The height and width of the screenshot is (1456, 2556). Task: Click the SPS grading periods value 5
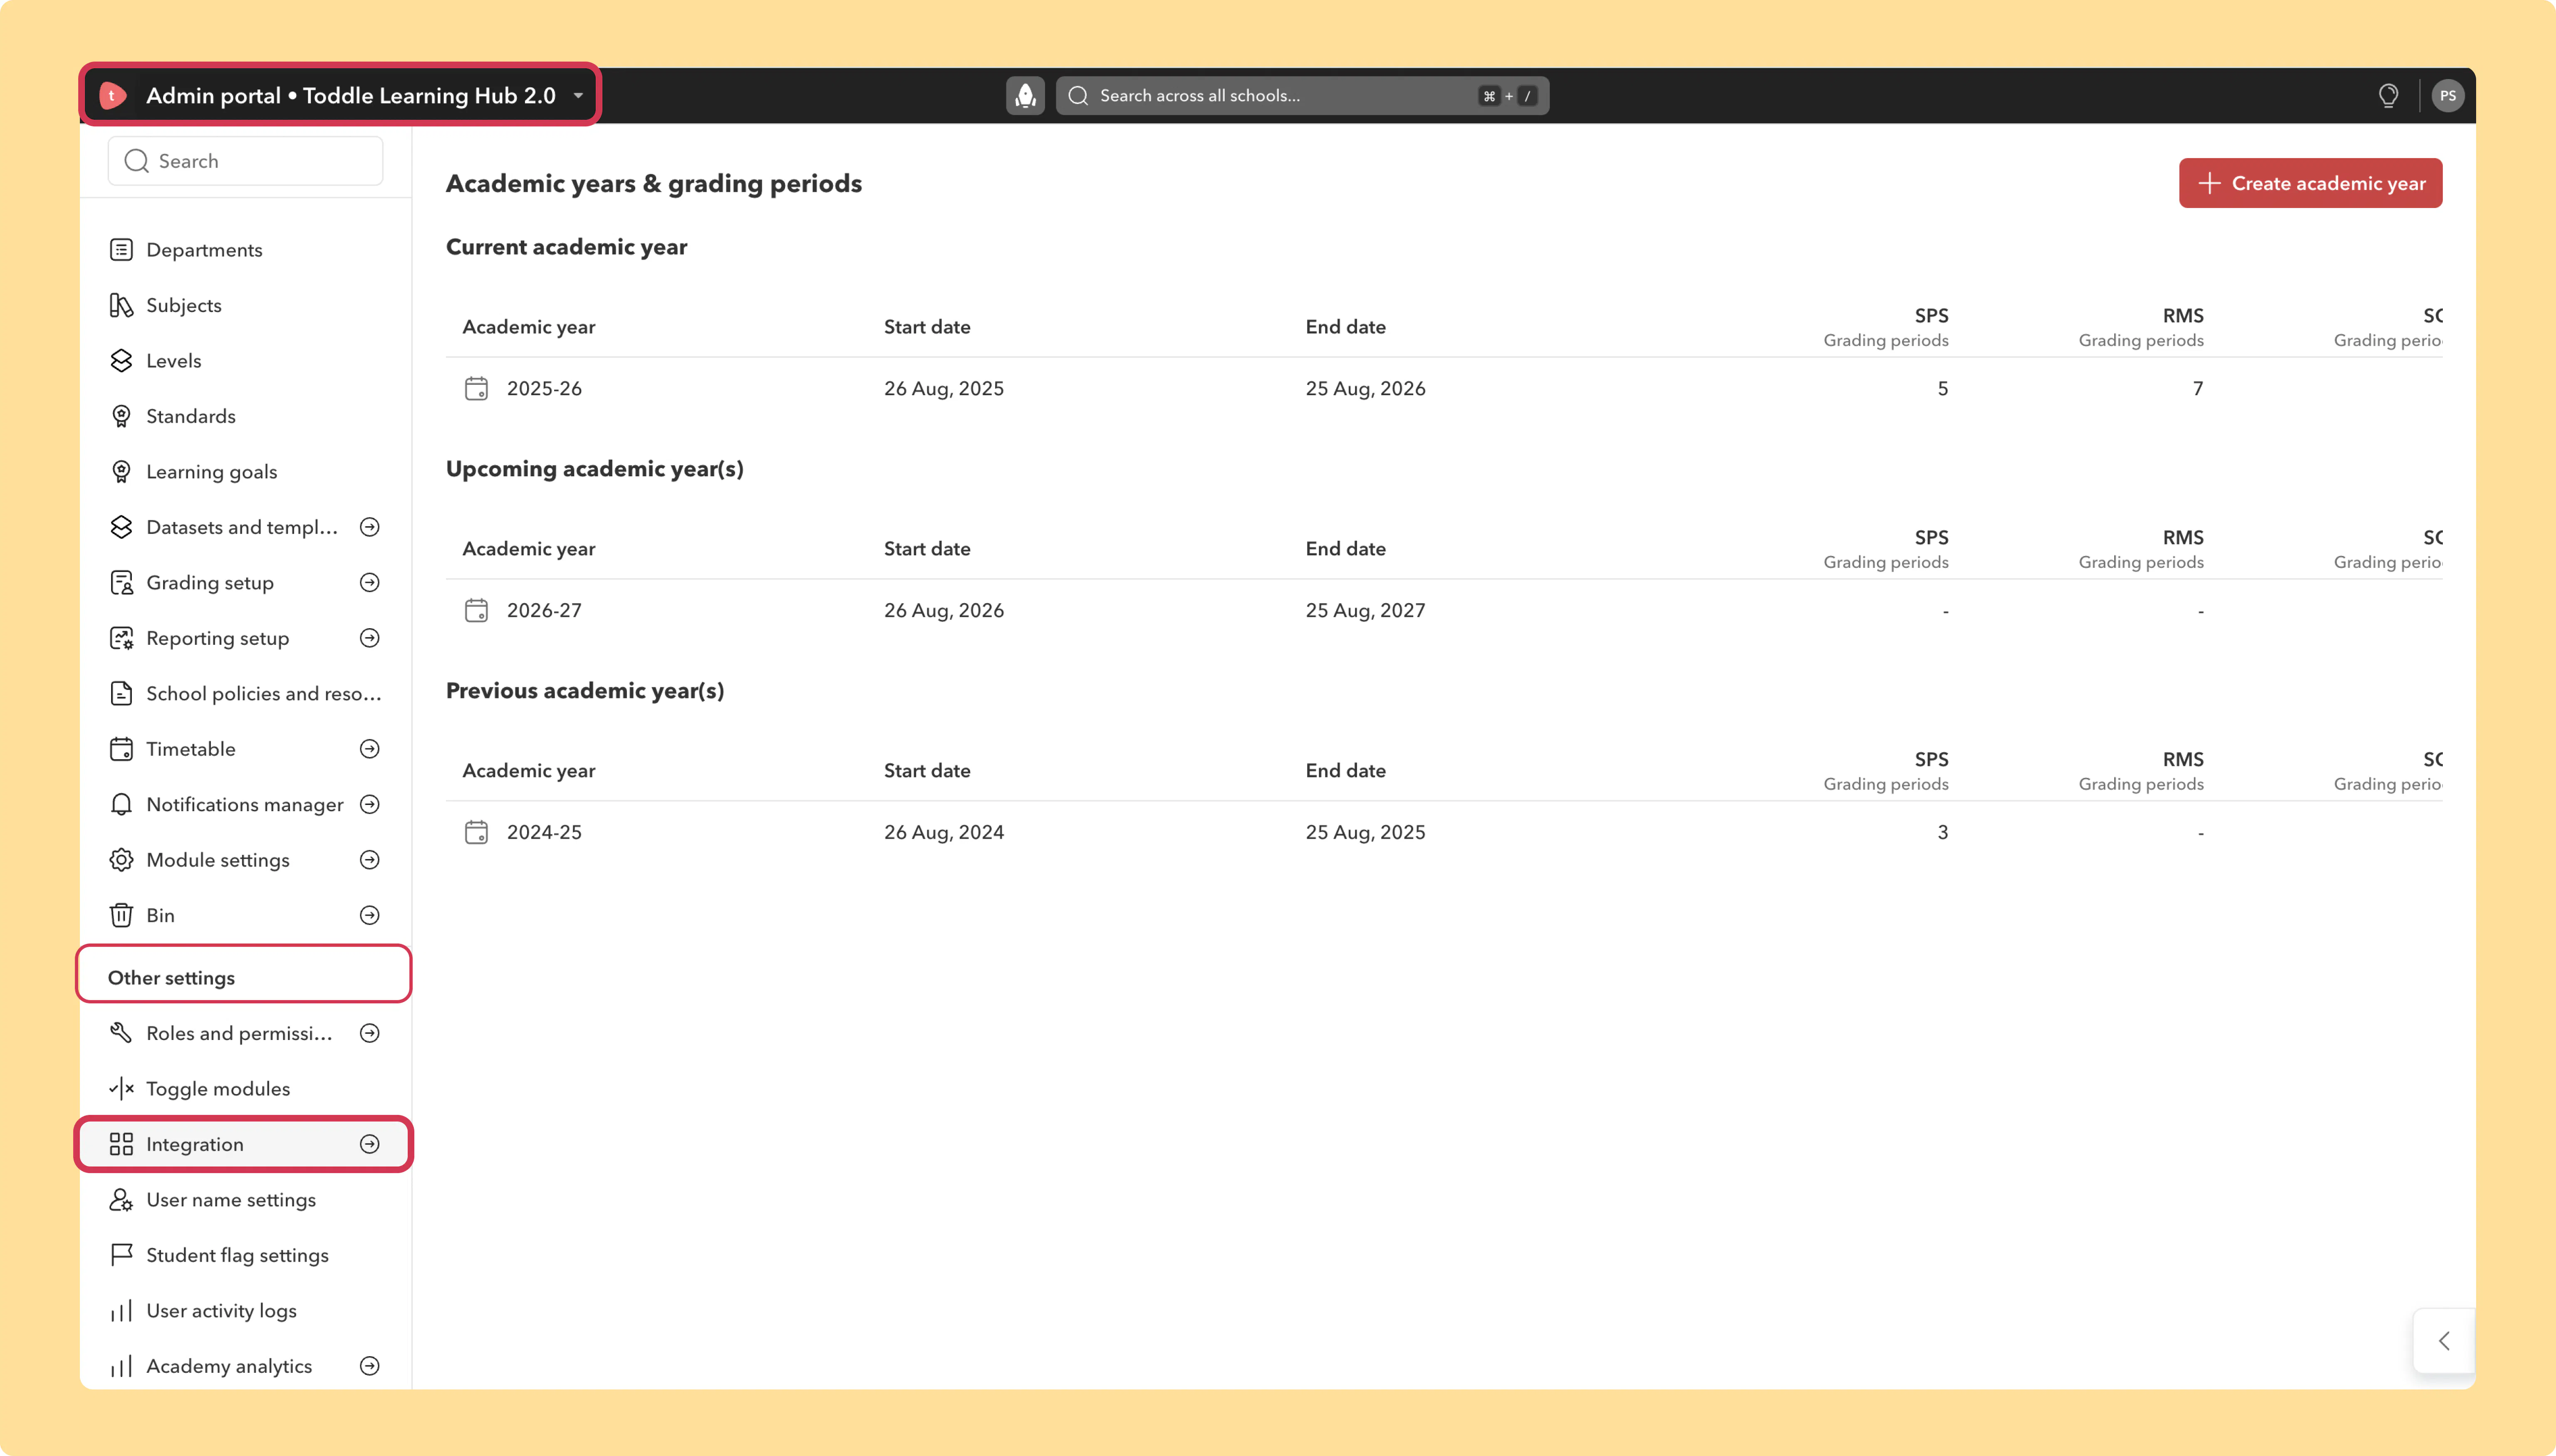point(1942,388)
